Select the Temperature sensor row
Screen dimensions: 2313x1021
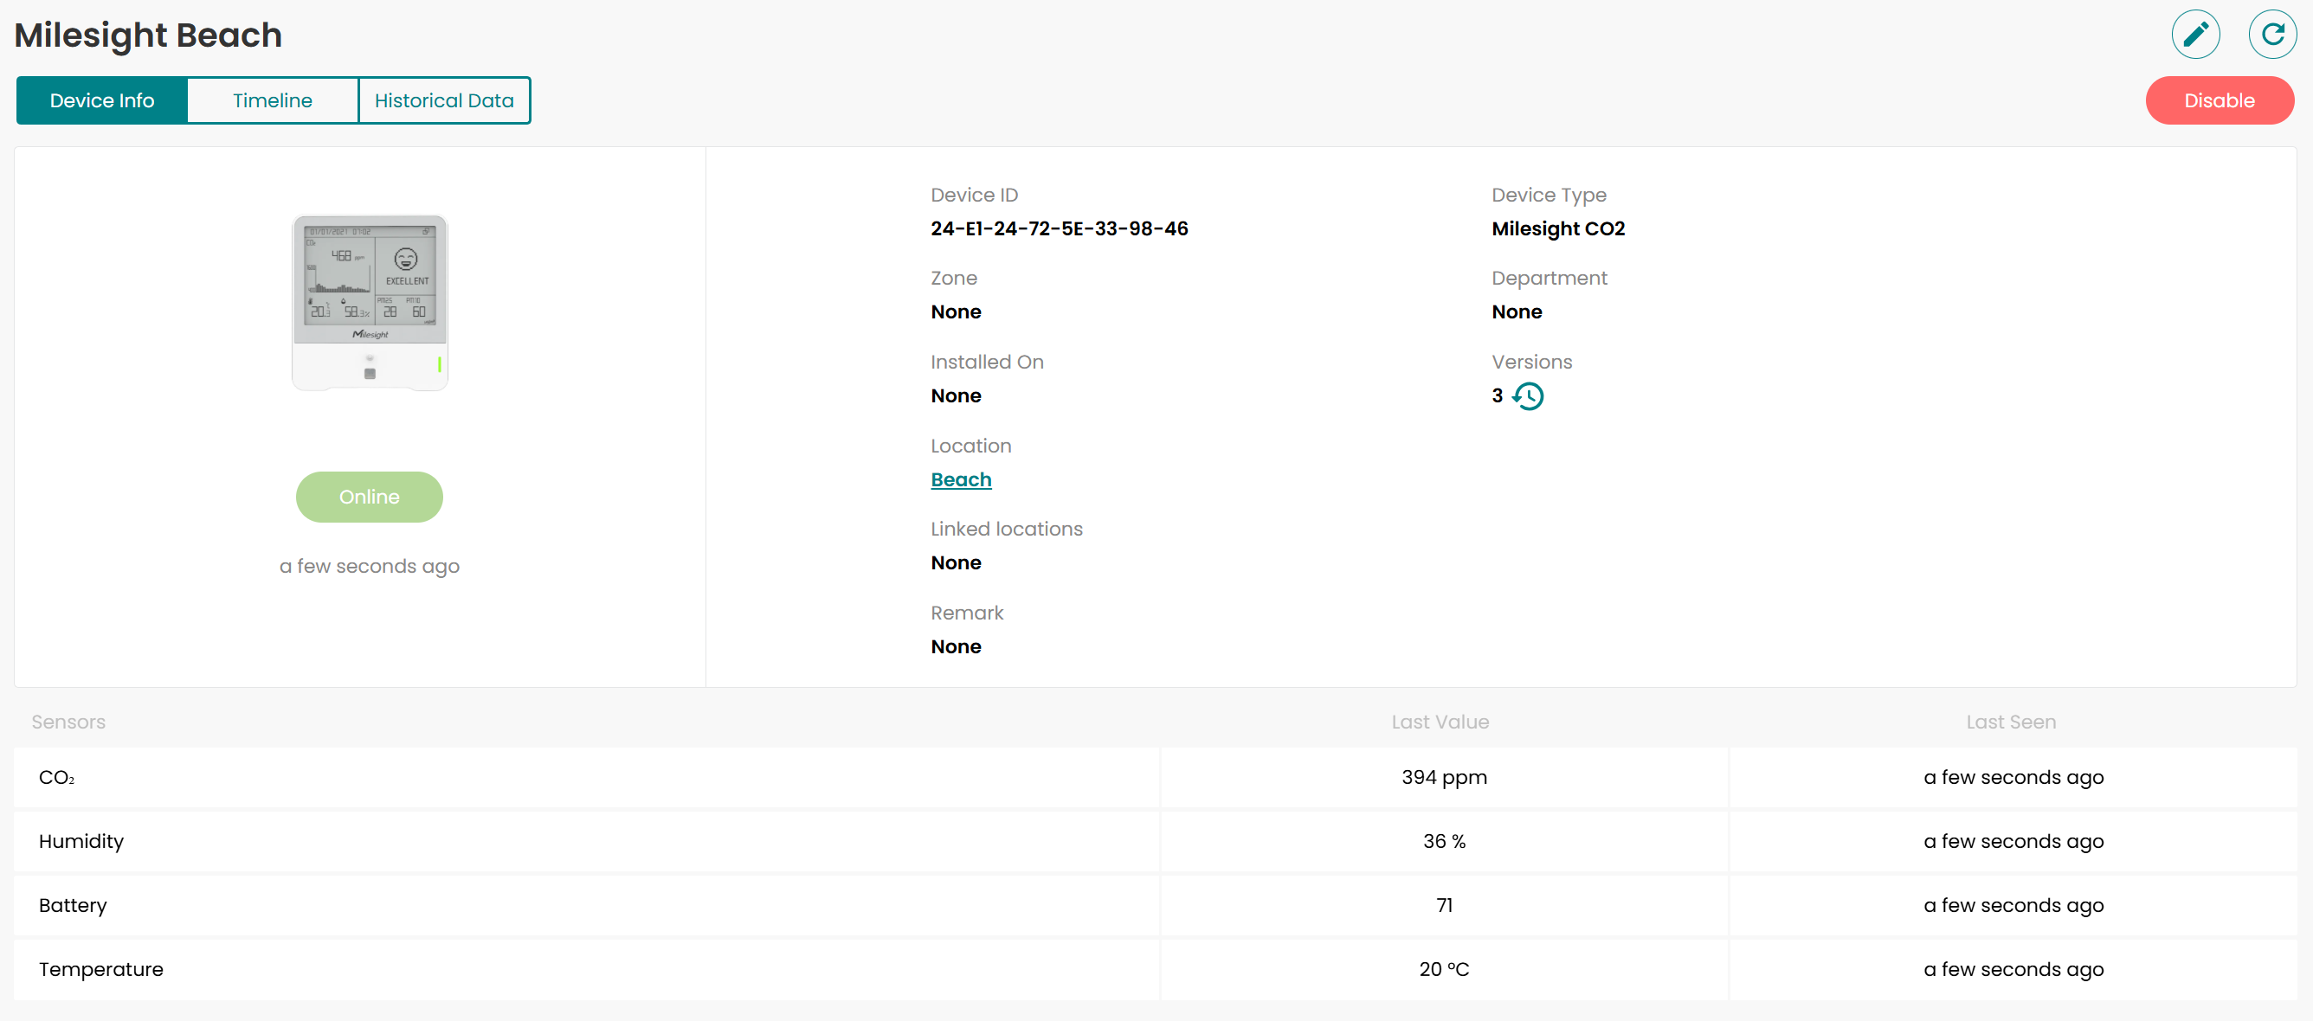click(x=1155, y=969)
